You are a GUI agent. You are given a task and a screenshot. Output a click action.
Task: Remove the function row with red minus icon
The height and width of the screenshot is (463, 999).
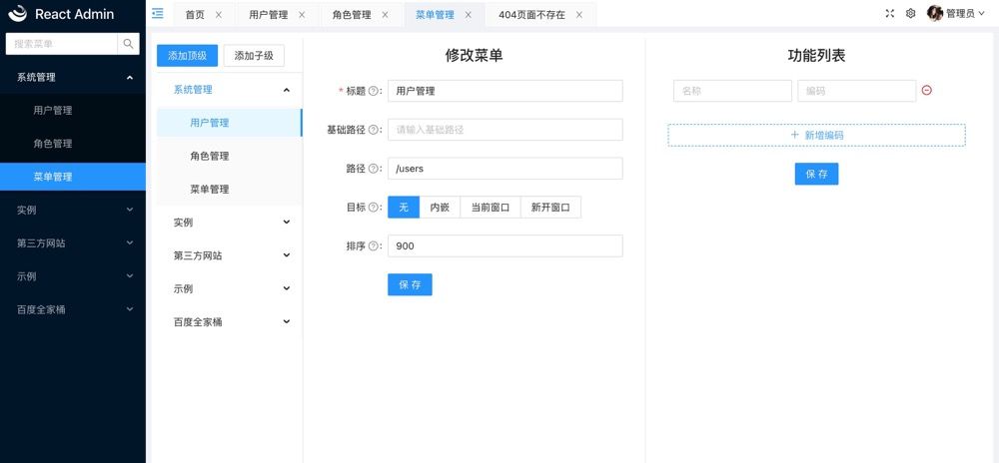[927, 91]
